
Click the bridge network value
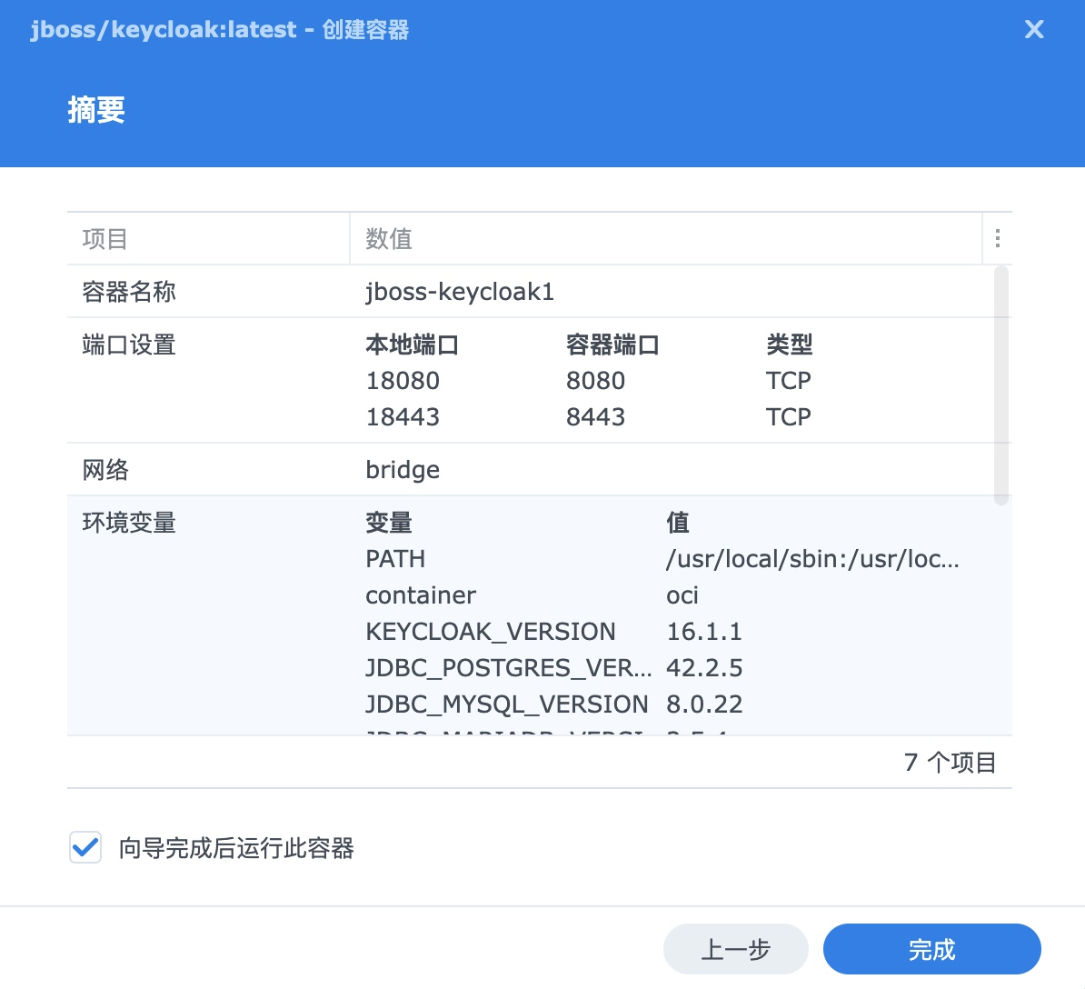tap(403, 470)
